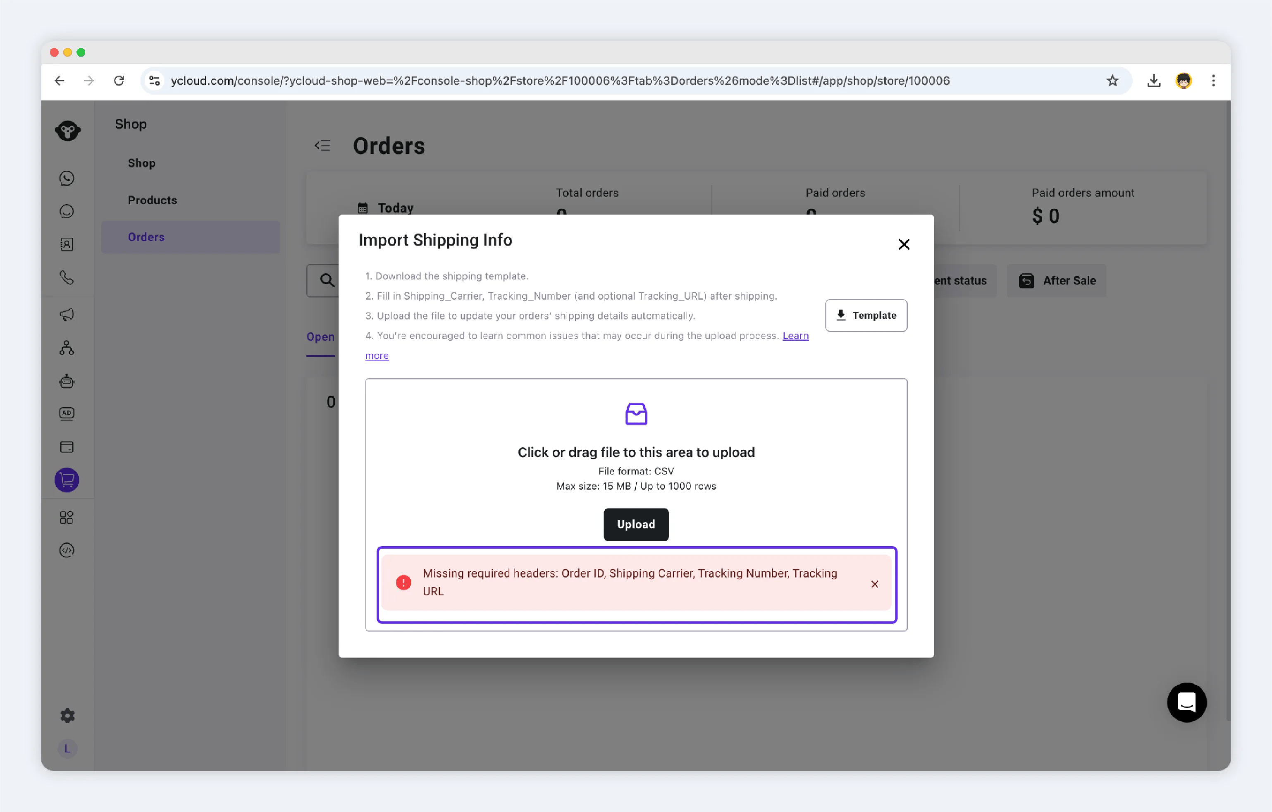The width and height of the screenshot is (1272, 812).
Task: Open the chatbot robot icon
Action: click(x=67, y=381)
